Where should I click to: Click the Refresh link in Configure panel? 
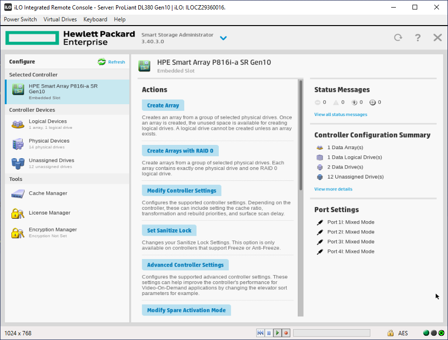click(x=116, y=62)
